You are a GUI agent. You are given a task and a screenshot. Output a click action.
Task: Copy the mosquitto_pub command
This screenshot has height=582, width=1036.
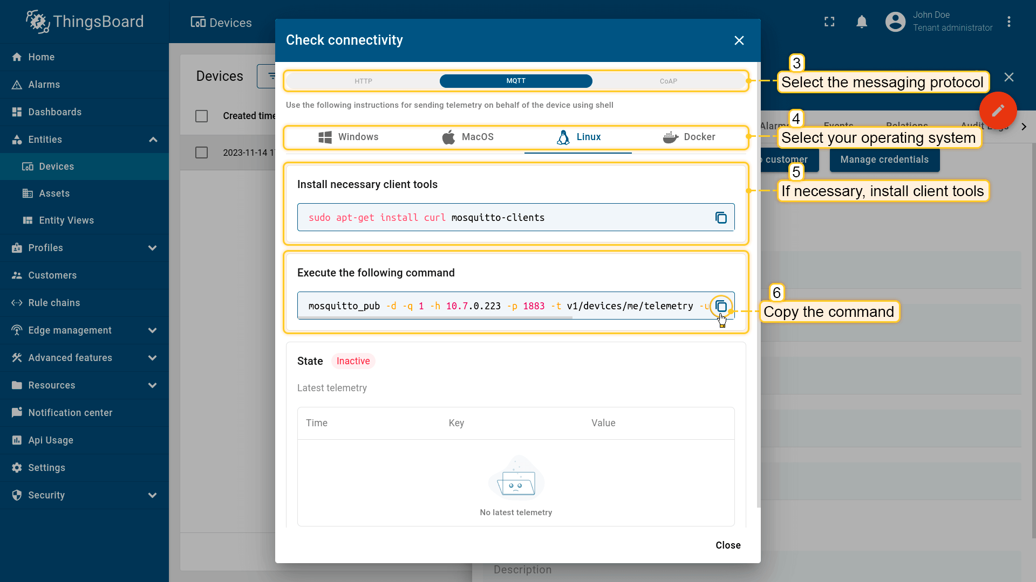point(721,306)
